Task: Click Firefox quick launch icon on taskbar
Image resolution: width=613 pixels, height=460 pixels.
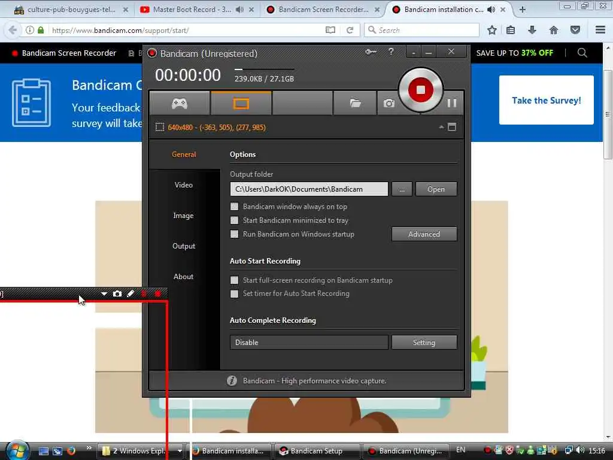Action: (x=71, y=450)
